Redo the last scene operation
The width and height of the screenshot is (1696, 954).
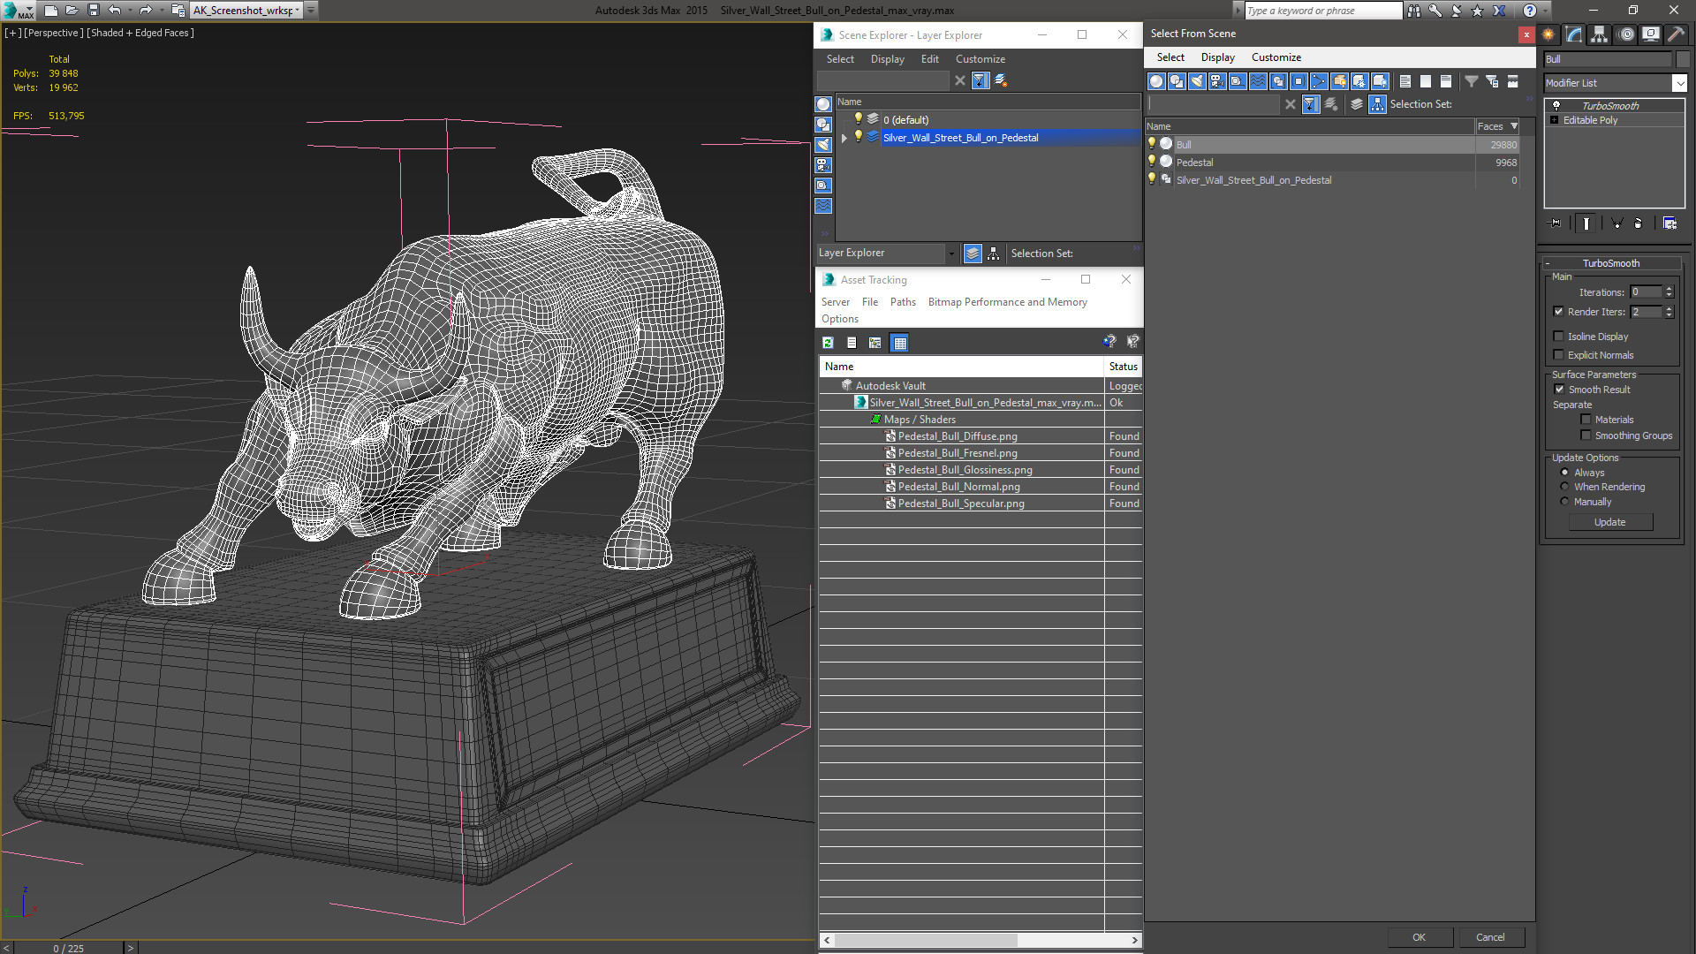(x=146, y=11)
